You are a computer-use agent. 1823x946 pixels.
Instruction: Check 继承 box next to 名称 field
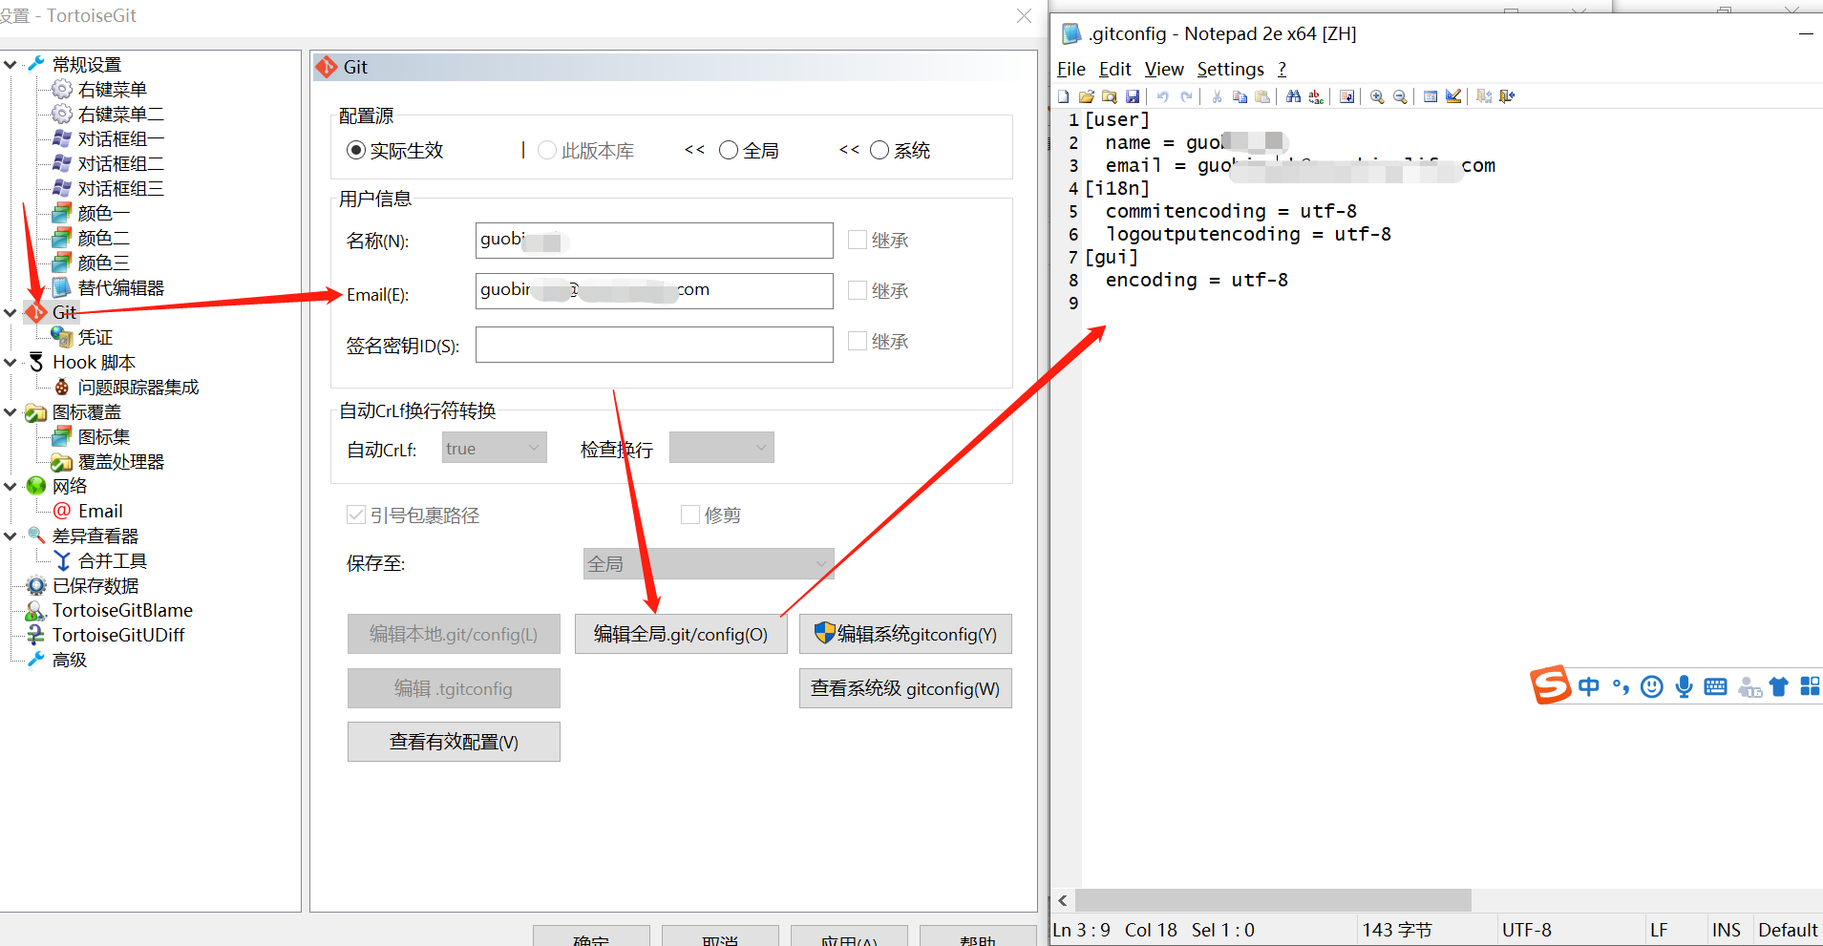pyautogui.click(x=858, y=240)
